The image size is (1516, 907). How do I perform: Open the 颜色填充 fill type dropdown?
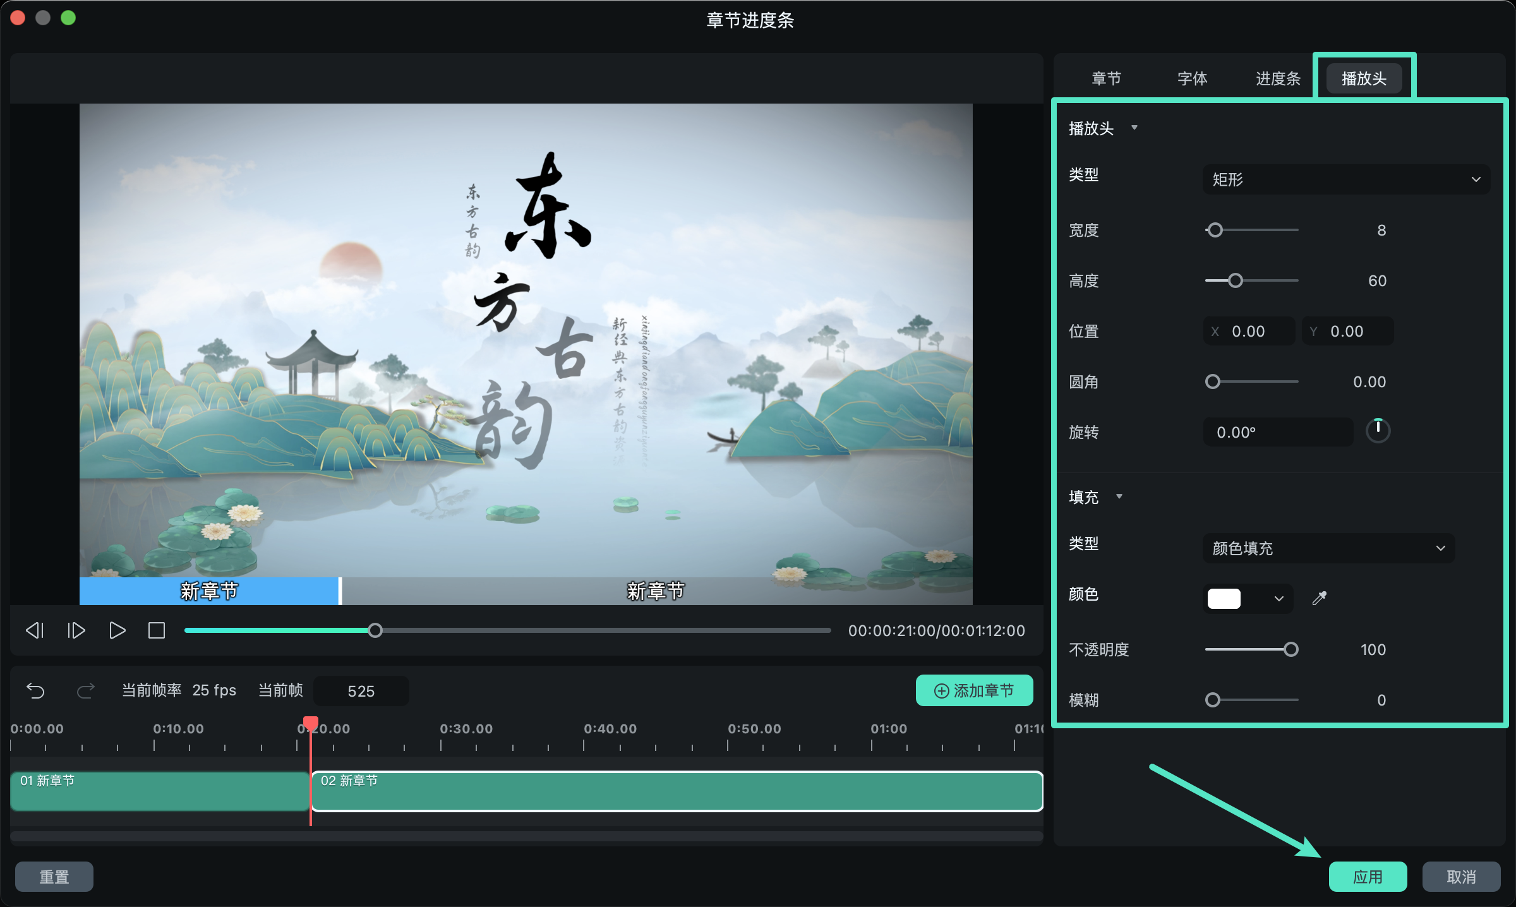(x=1328, y=548)
